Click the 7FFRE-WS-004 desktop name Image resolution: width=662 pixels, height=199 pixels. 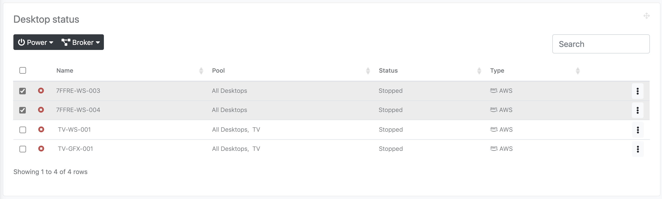tap(78, 110)
